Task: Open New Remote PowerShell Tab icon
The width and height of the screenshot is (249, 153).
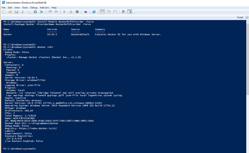Action: point(86,12)
